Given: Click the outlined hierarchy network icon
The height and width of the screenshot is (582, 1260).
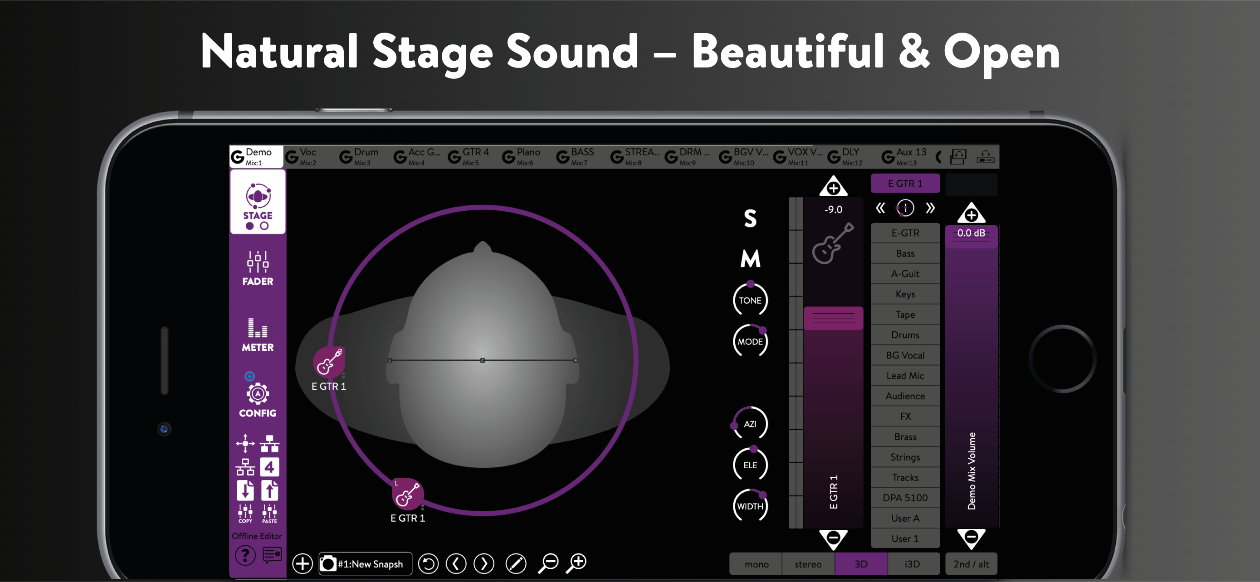Looking at the screenshot, I should (245, 467).
